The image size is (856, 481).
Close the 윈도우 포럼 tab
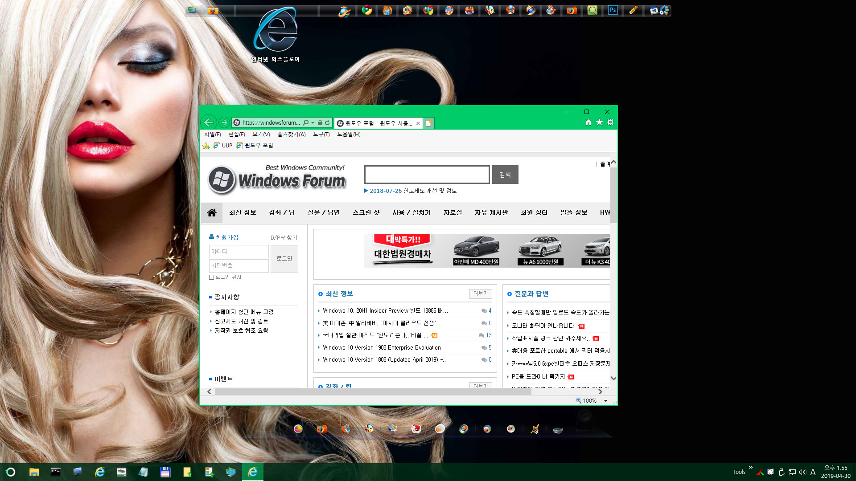pyautogui.click(x=418, y=123)
